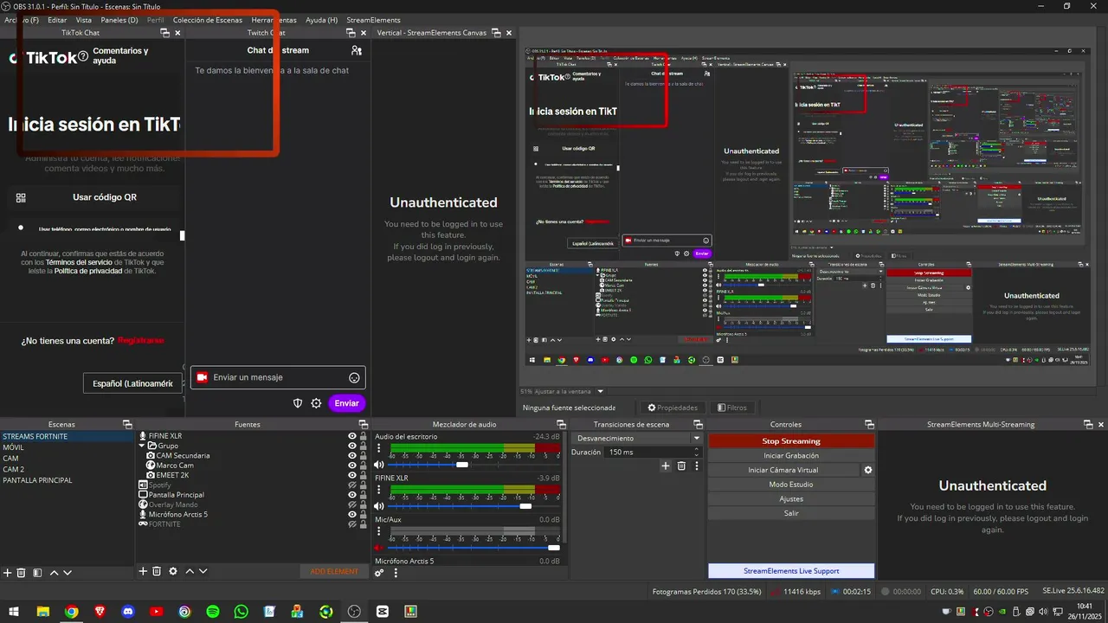Viewport: 1108px width, 623px height.
Task: Start virtual camera with Iniciar Cámara Virtual
Action: (x=783, y=470)
